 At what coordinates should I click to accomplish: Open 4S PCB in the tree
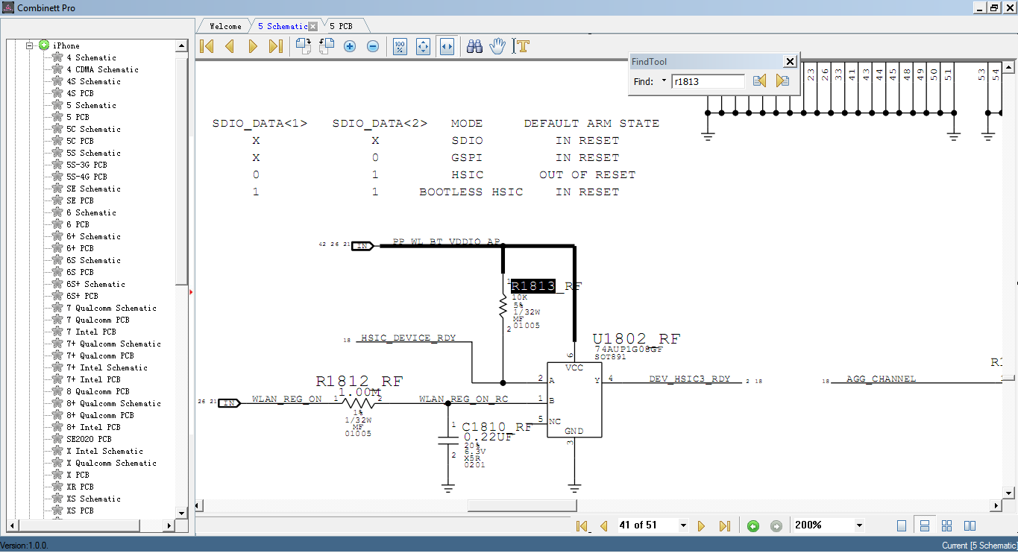click(80, 93)
